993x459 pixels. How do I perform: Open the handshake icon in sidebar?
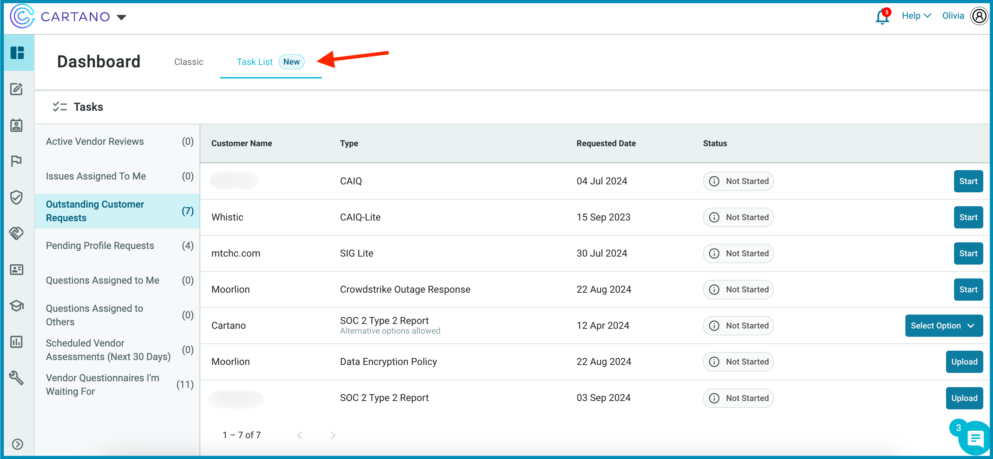17,233
